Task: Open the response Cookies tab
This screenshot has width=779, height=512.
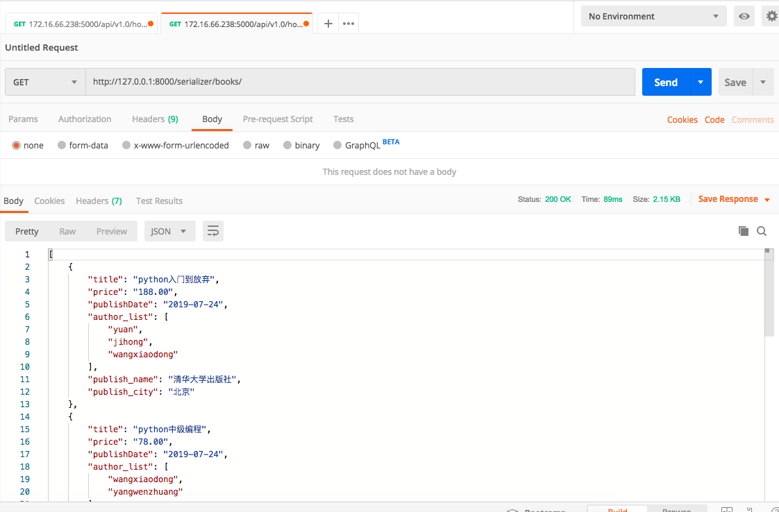Action: pyautogui.click(x=49, y=200)
